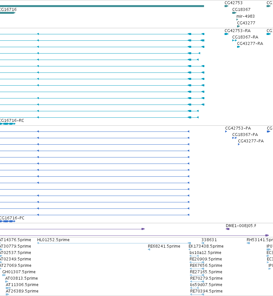Image resolution: width=273 pixels, height=296 pixels.
Task: Select the long teal gene bar spanning the top track
Action: [x=102, y=6]
